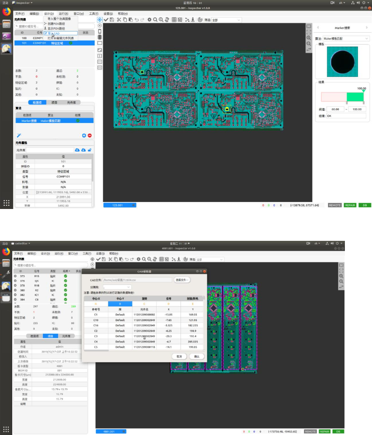Viewport: 372px width, 435px height.
Task: Click the gear icon in the 4881.001 window toolbar
Action: [x=139, y=259]
